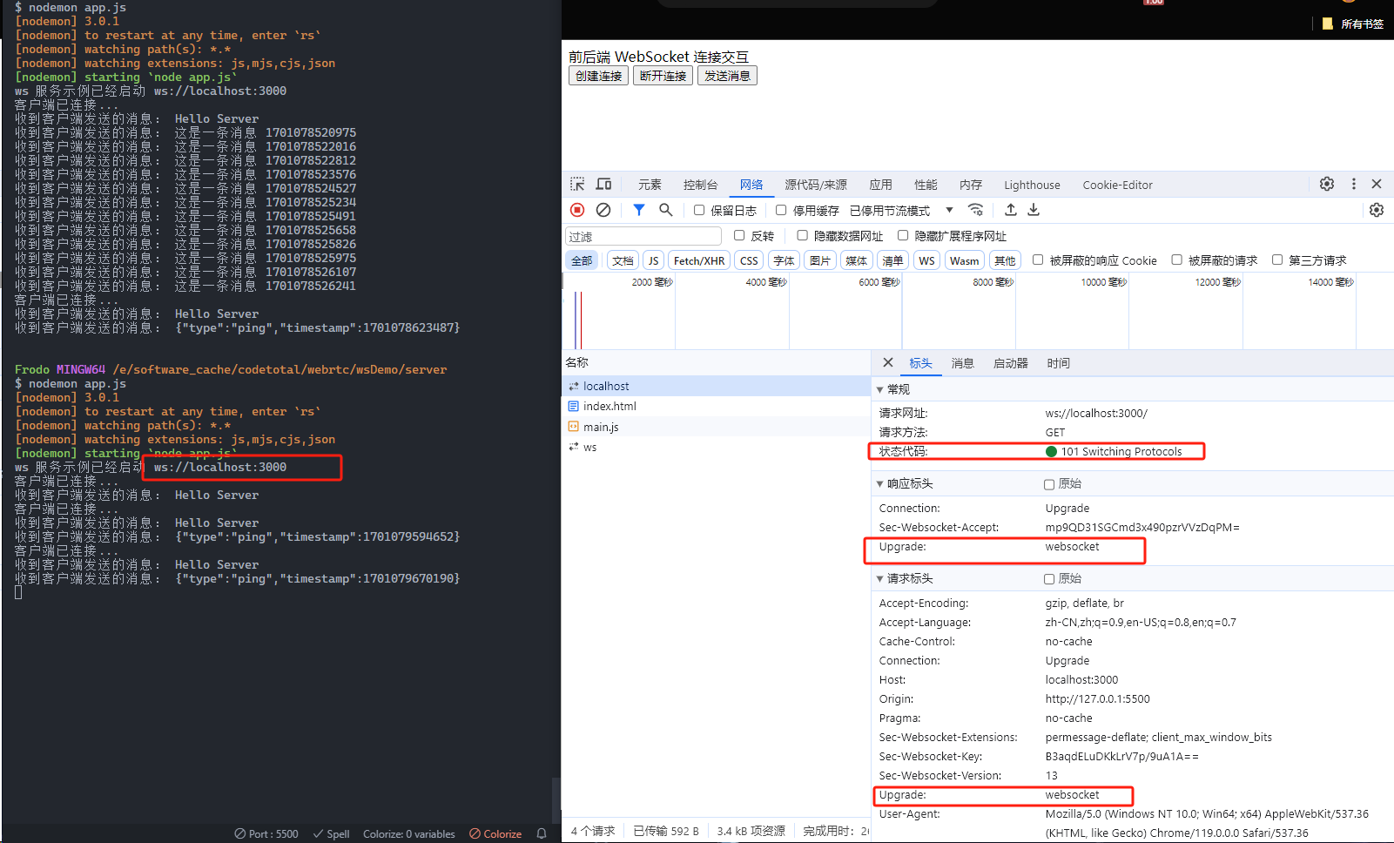Select the main.js request row
The height and width of the screenshot is (843, 1394).
pos(717,427)
